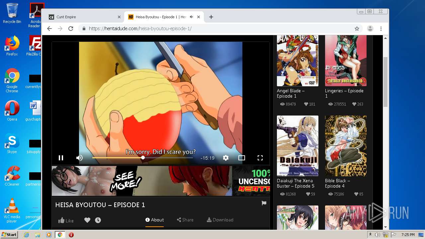Mute the video player volume
Image resolution: width=425 pixels, height=239 pixels.
pyautogui.click(x=79, y=158)
